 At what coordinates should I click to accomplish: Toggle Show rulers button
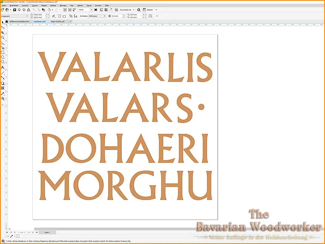101,10
